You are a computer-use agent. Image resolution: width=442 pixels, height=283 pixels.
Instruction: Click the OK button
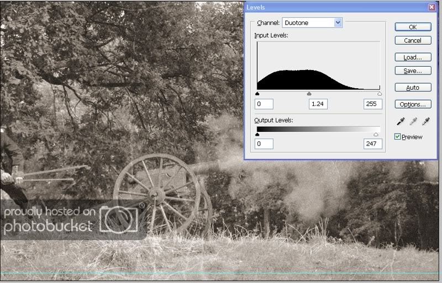pos(412,26)
